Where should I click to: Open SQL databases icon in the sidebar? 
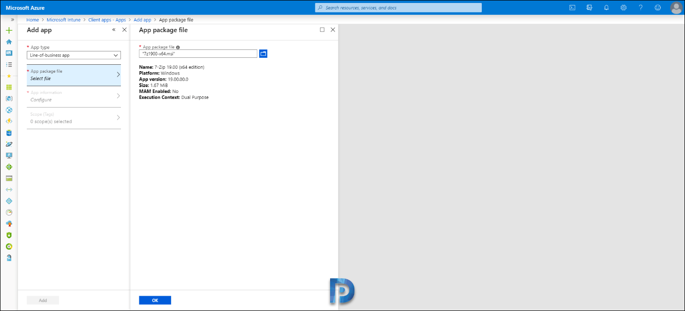coord(9,133)
